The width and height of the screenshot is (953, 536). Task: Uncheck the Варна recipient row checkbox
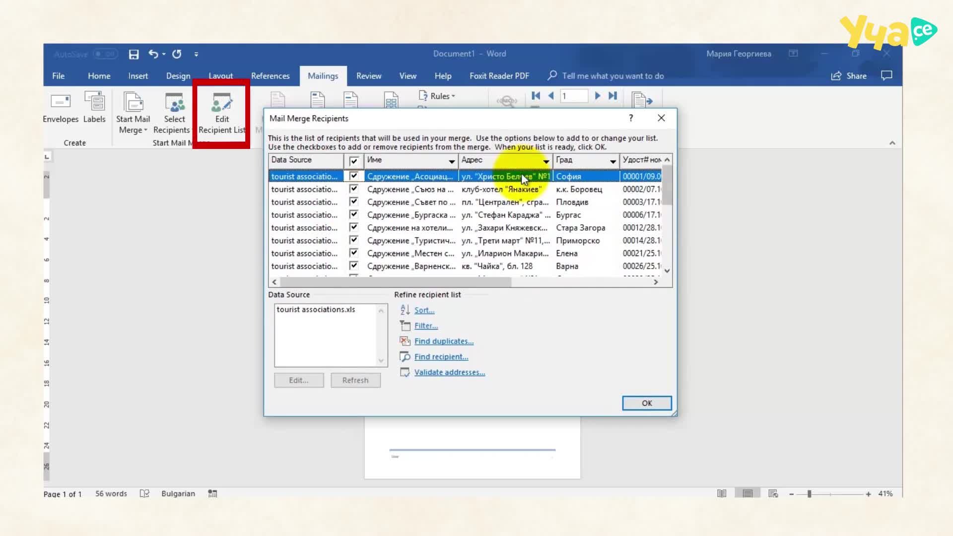[x=354, y=266]
